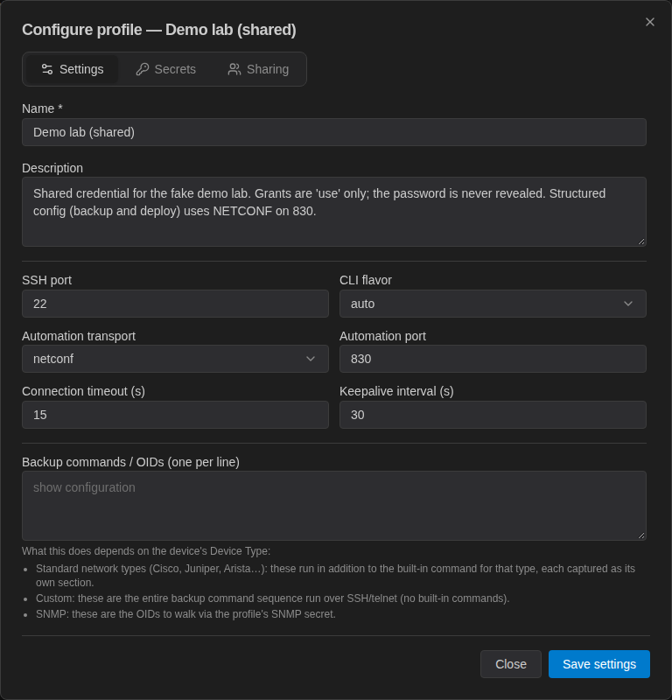Focus the Name input field
Image resolution: width=672 pixels, height=700 pixels.
(334, 132)
